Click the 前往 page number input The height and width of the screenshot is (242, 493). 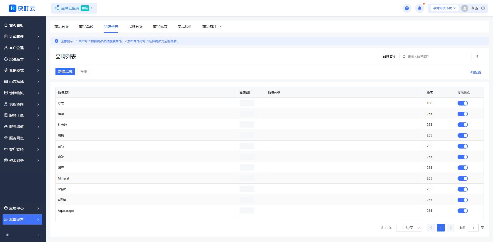tap(473, 228)
